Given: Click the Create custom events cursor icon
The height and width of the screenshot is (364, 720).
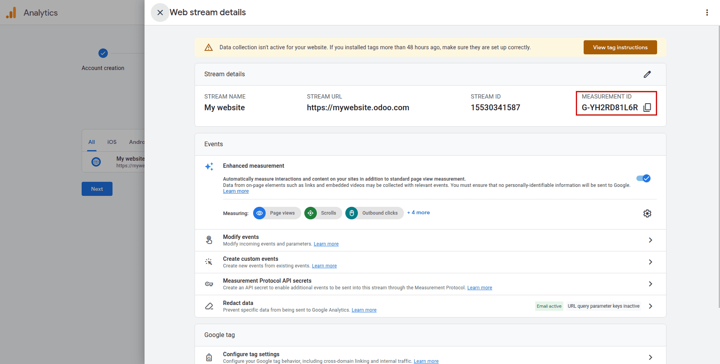Looking at the screenshot, I should 209,262.
